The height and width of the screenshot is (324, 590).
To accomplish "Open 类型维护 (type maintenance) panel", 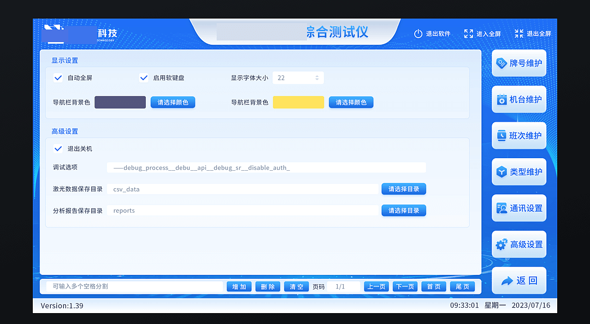I will click(x=518, y=172).
